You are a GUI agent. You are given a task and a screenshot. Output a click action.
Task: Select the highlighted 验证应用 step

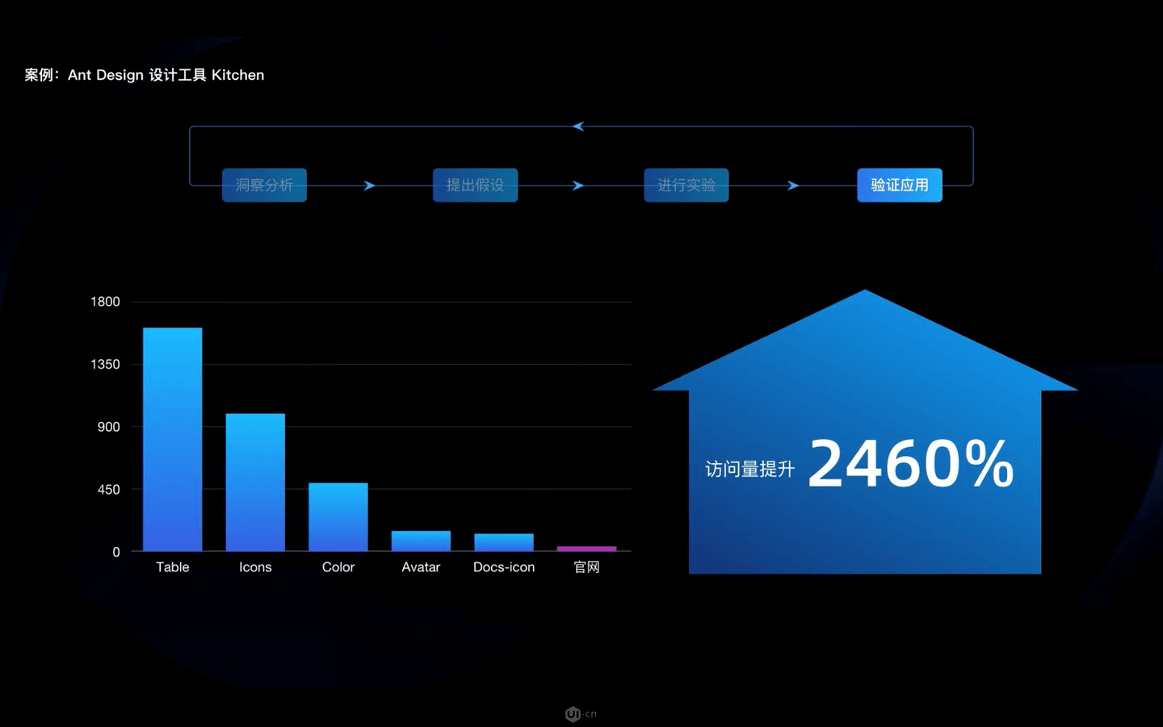click(899, 185)
